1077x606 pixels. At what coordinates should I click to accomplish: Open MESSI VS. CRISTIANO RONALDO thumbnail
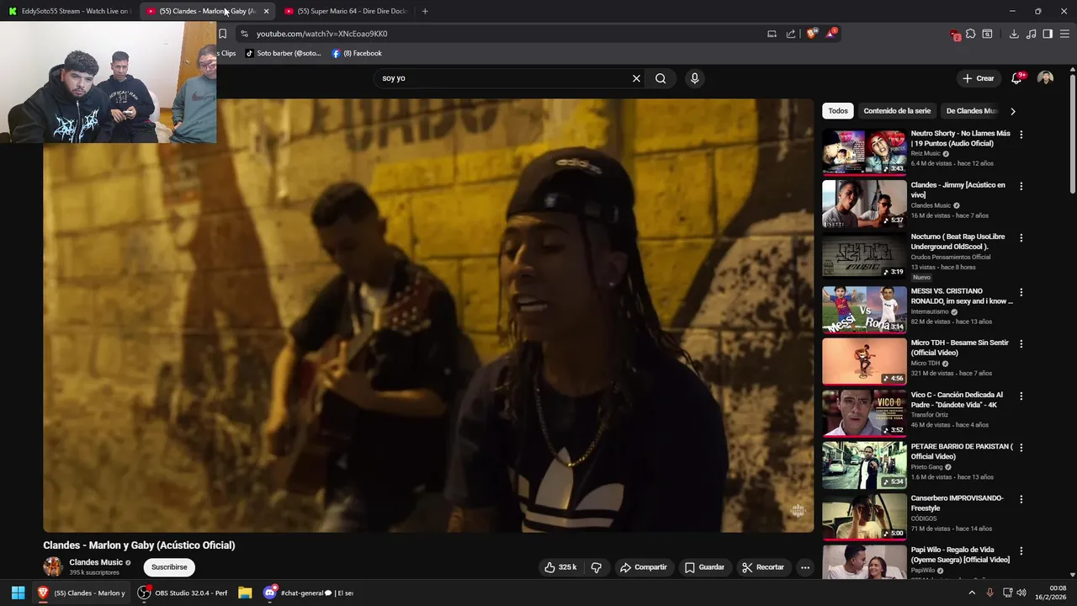tap(864, 310)
